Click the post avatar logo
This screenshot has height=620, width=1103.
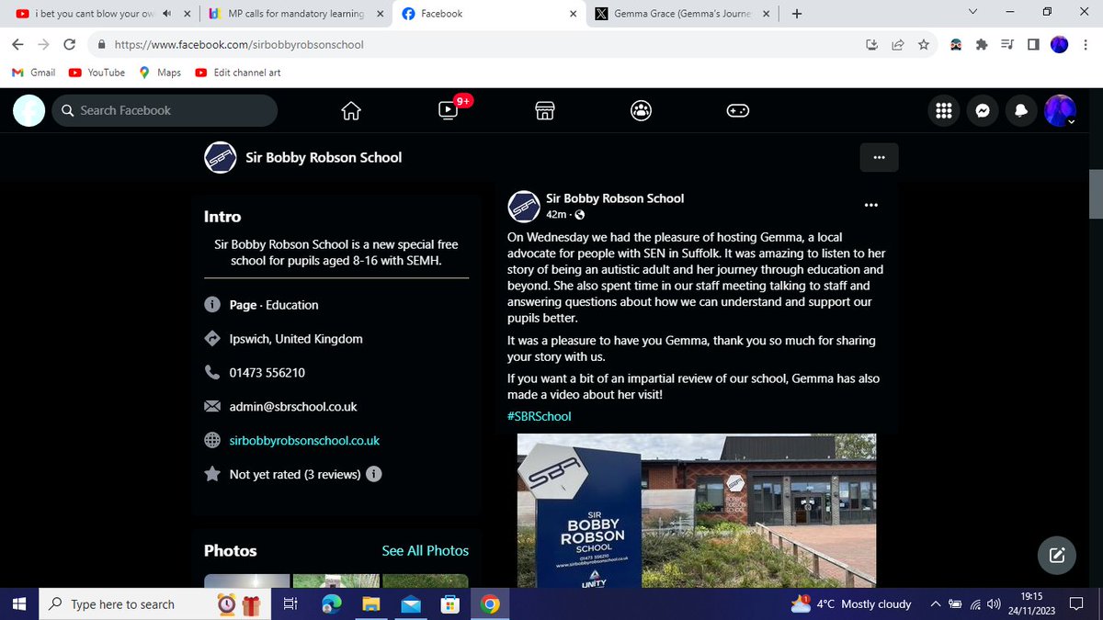(523, 206)
